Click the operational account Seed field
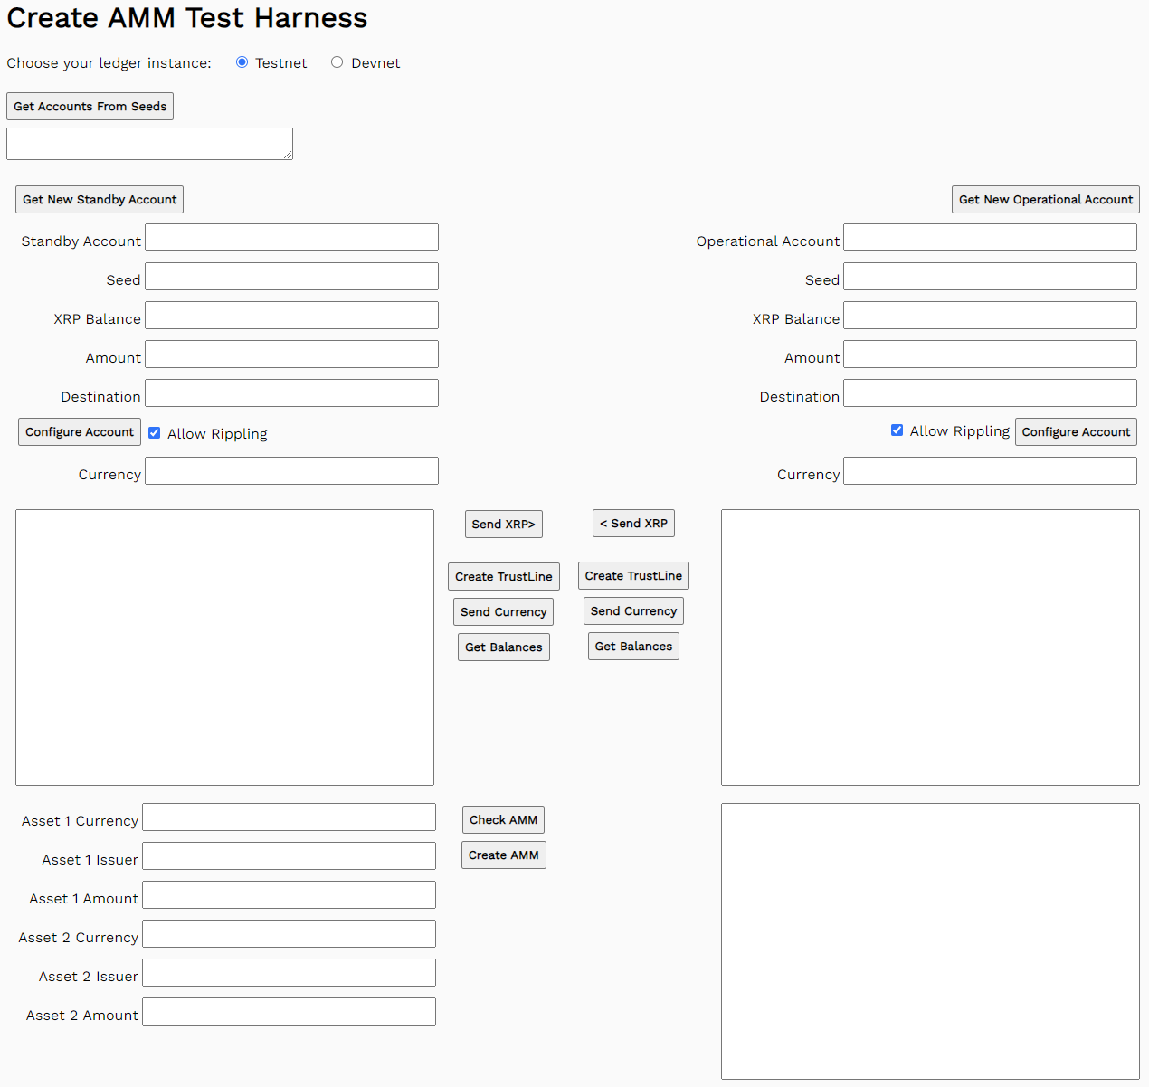The image size is (1149, 1087). 990,276
